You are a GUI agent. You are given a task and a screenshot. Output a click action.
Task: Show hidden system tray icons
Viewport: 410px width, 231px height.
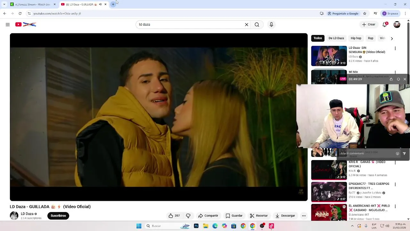click(x=352, y=226)
